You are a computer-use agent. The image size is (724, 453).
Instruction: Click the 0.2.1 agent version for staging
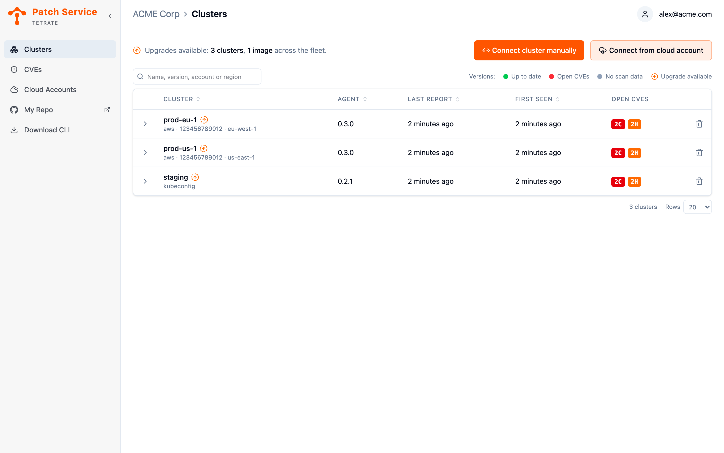(345, 181)
